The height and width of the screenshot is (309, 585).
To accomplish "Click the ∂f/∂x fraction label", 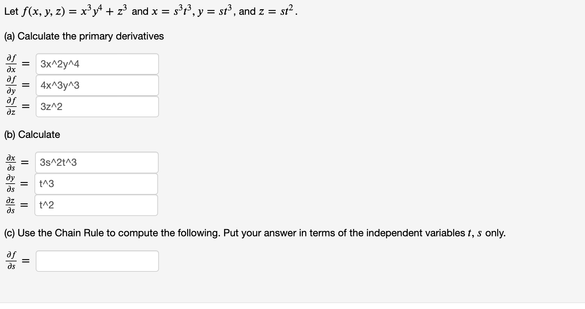I will tap(11, 64).
